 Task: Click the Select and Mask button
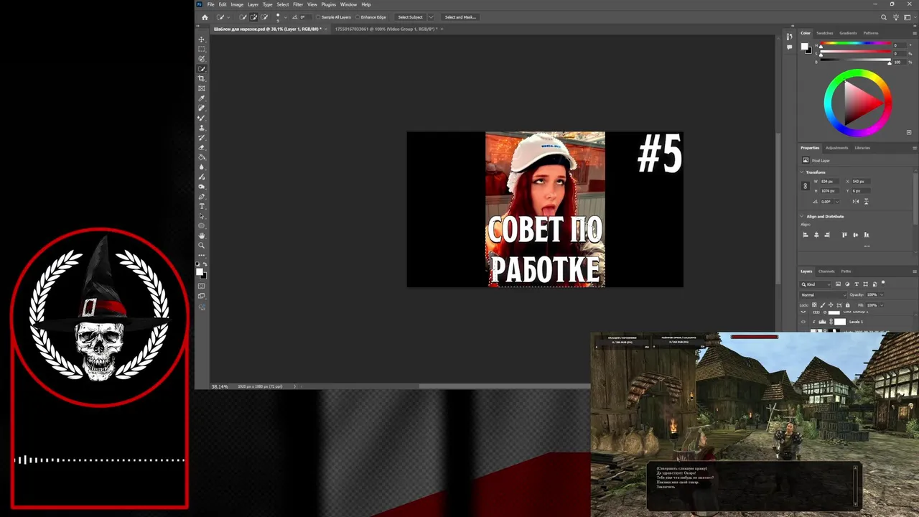click(x=460, y=17)
